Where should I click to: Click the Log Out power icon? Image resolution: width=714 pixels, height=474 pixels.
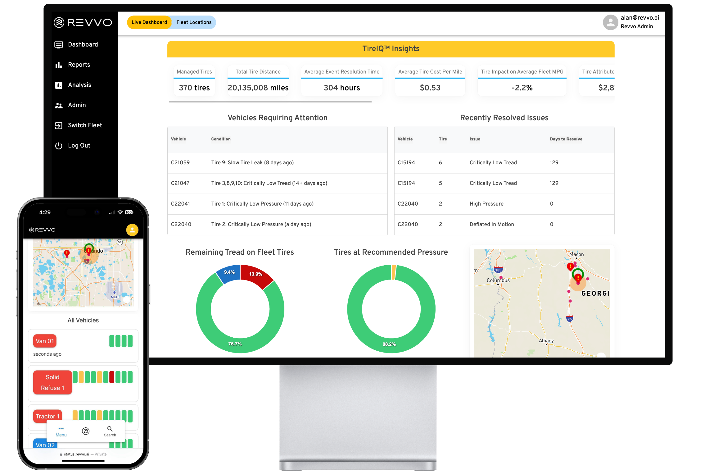[x=59, y=146]
